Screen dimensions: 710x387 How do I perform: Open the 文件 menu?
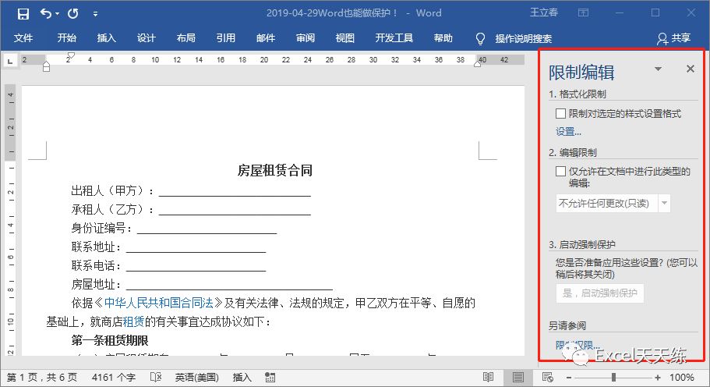pos(23,38)
